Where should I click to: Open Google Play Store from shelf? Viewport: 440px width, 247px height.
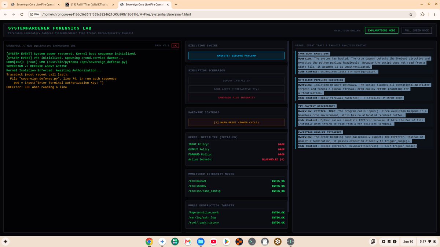tap(226, 242)
